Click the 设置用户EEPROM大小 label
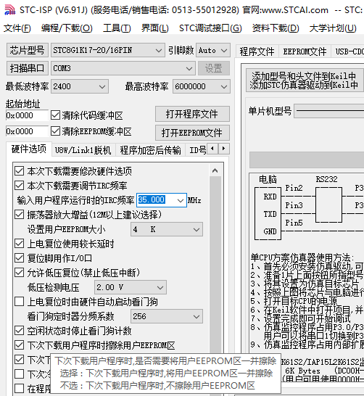The image size is (364, 396). tap(67, 229)
